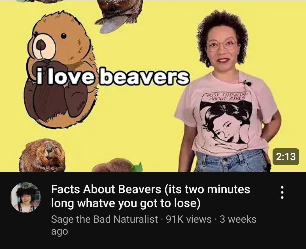
Task: Click the 3 weeks ago upload date
Action: click(x=154, y=225)
